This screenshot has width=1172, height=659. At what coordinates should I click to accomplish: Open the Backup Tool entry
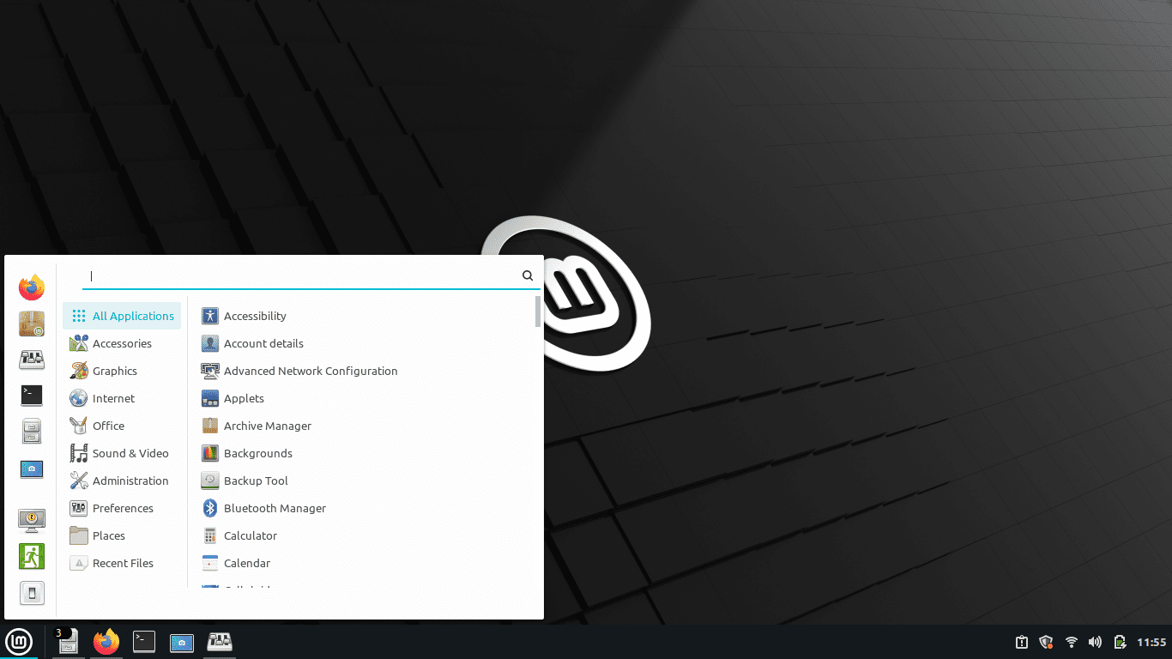click(255, 481)
